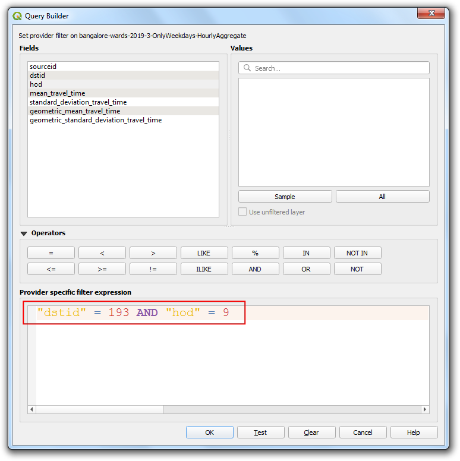Select the mean_travel_time field
This screenshot has height=461, width=460.
[58, 93]
